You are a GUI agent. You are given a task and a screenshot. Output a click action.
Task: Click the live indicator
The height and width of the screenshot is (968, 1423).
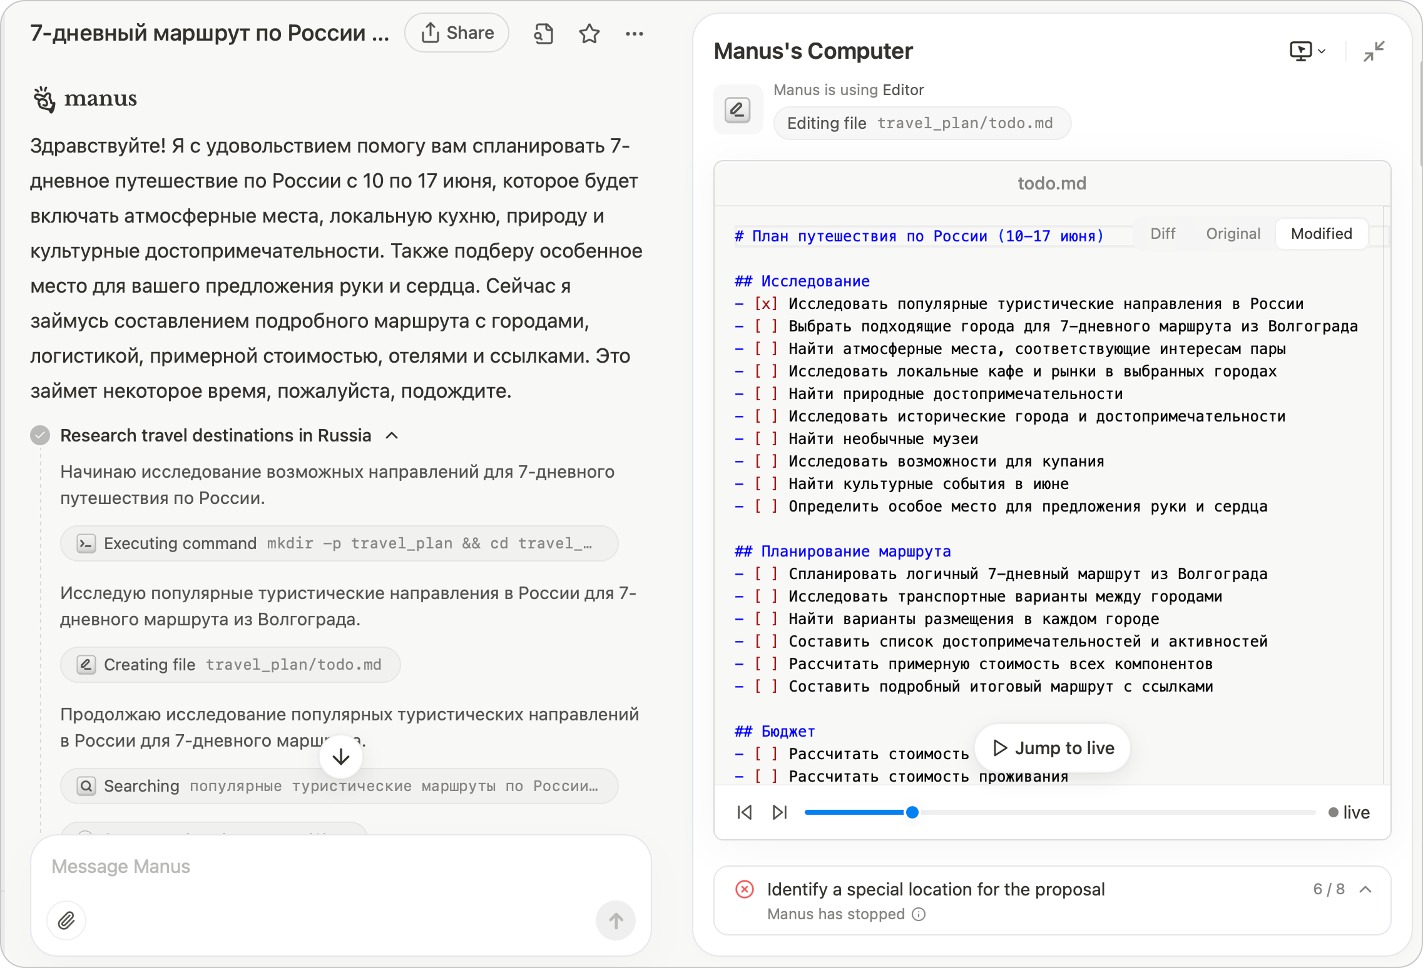1349,812
